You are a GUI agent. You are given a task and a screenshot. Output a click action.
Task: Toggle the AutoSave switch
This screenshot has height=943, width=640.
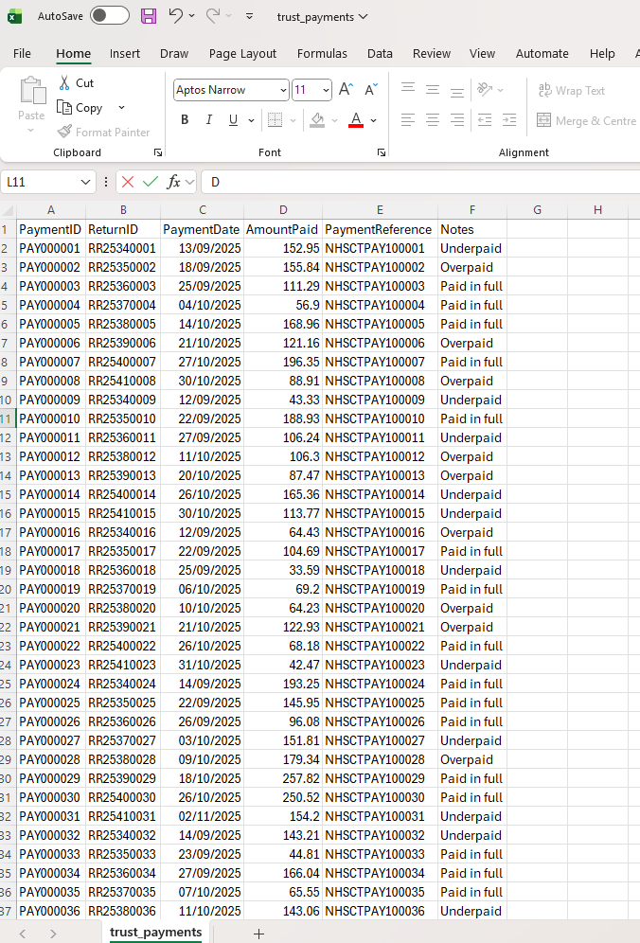[x=110, y=16]
